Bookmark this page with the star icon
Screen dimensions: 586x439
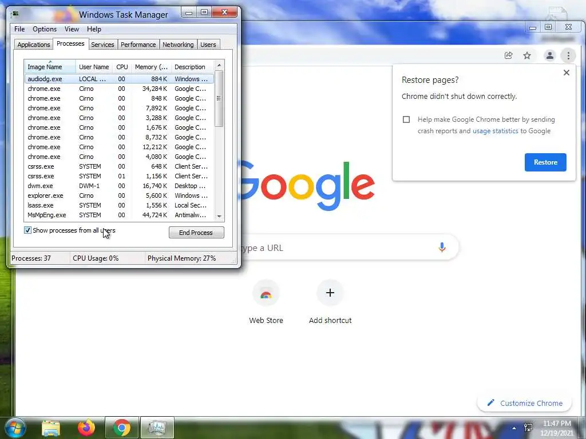(x=527, y=55)
